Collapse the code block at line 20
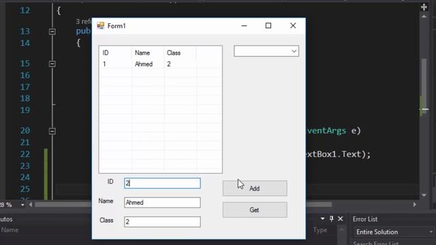 coord(52,131)
